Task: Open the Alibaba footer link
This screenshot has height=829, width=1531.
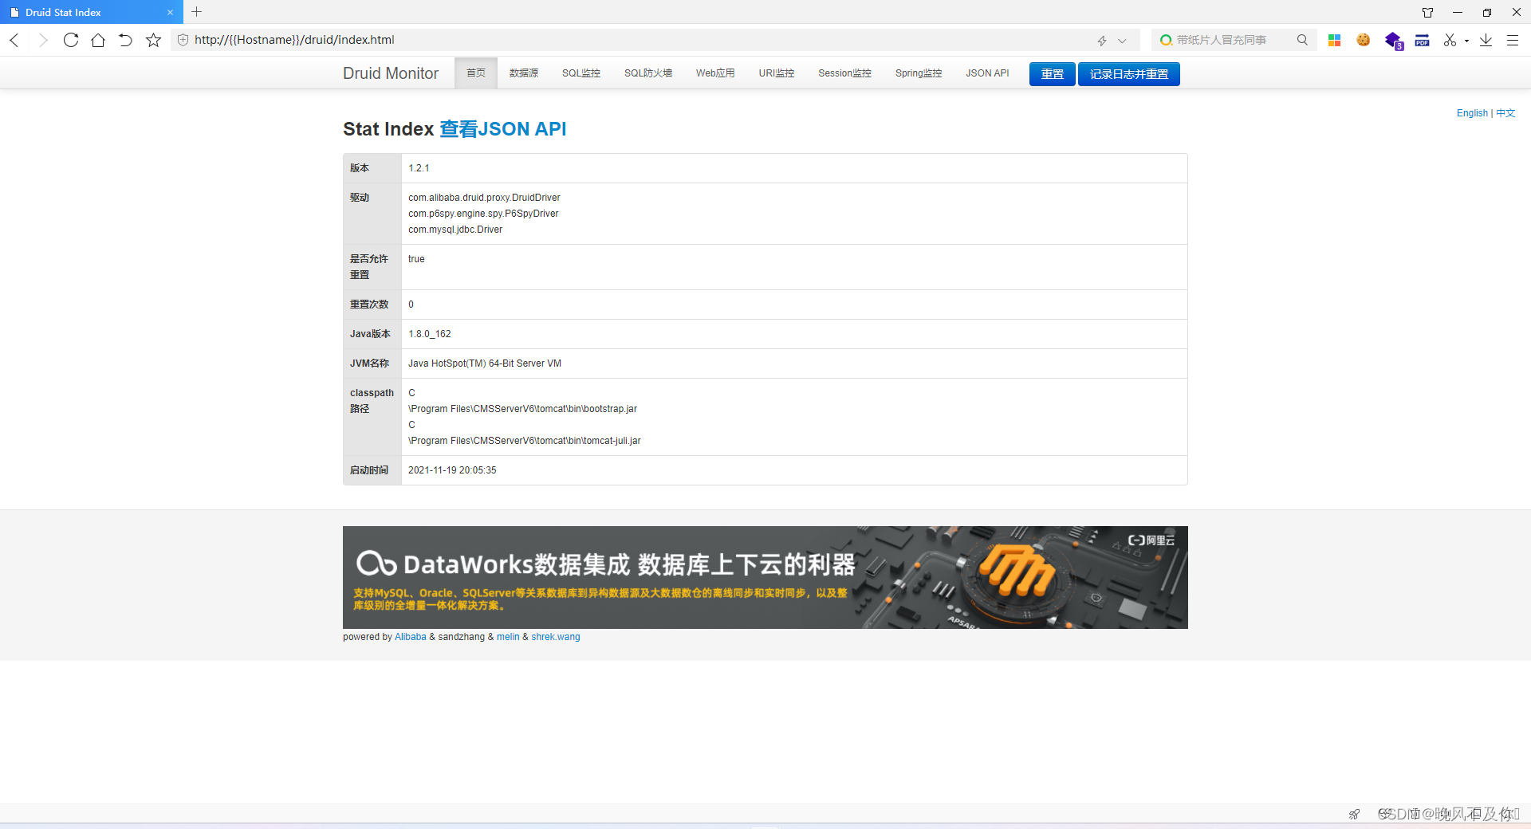Action: (x=411, y=637)
